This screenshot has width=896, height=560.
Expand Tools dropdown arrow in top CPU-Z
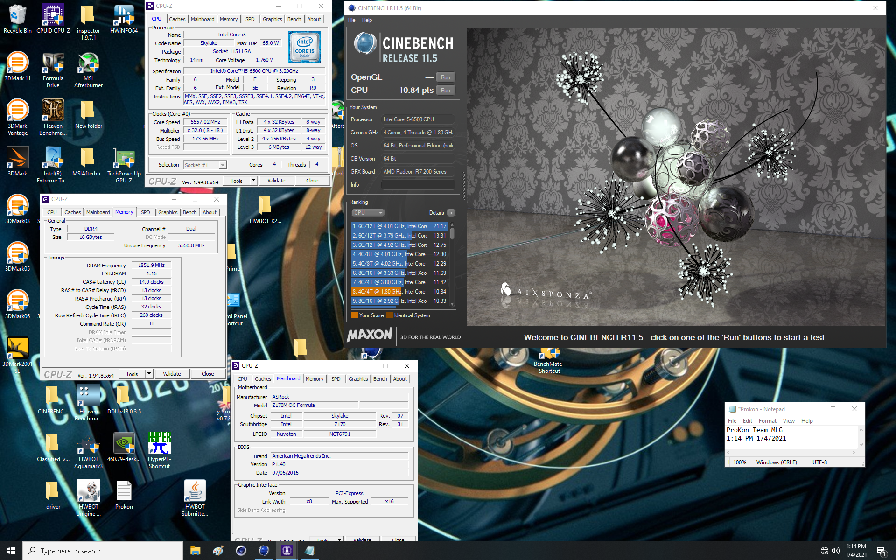[253, 181]
